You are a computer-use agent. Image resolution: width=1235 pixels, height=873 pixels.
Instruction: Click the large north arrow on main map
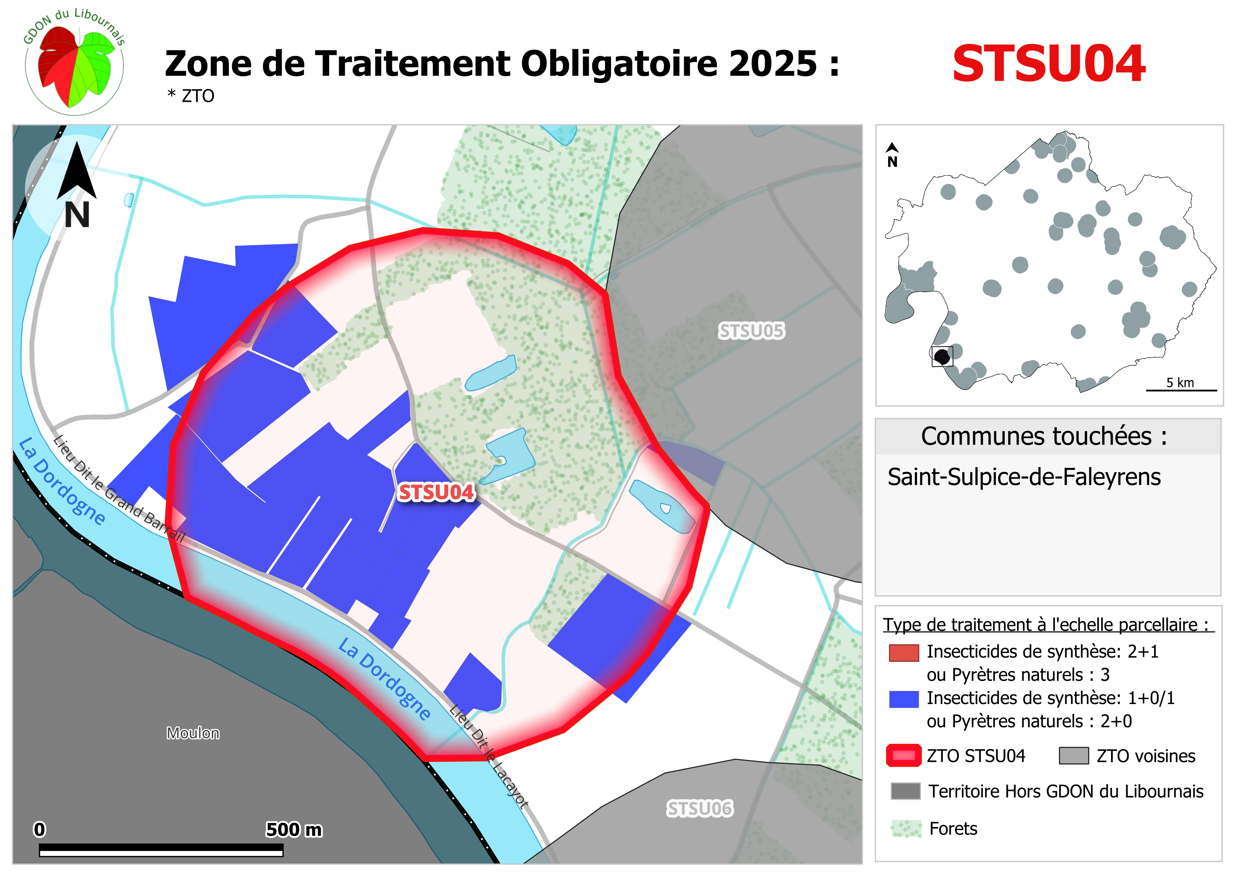(77, 185)
